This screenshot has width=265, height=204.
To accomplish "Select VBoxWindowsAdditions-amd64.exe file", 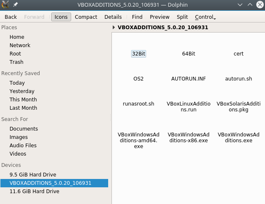I will click(x=139, y=140).
